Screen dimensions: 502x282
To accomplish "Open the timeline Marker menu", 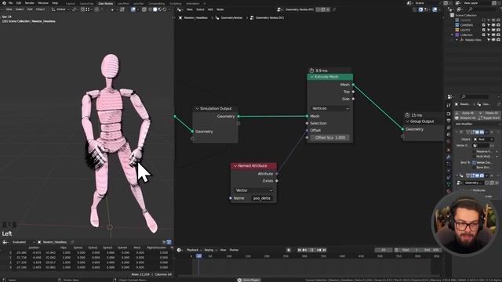I will tap(234, 250).
